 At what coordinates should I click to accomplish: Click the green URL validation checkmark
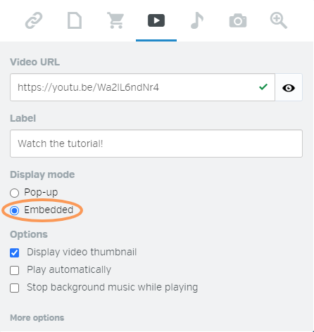(x=263, y=87)
